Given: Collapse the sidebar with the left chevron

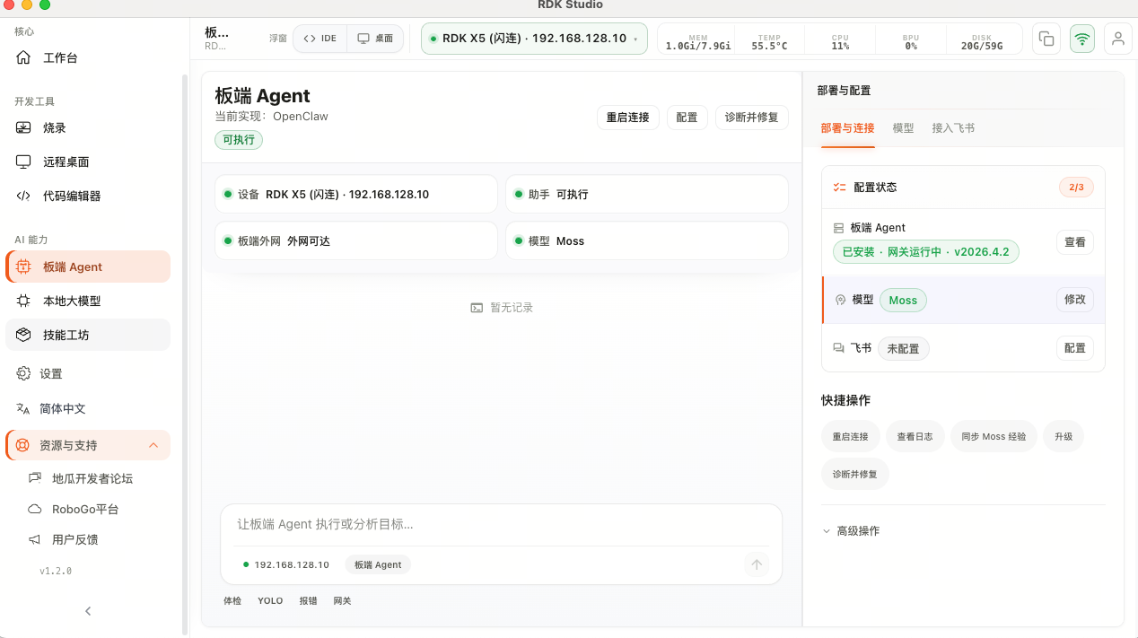Looking at the screenshot, I should point(88,611).
